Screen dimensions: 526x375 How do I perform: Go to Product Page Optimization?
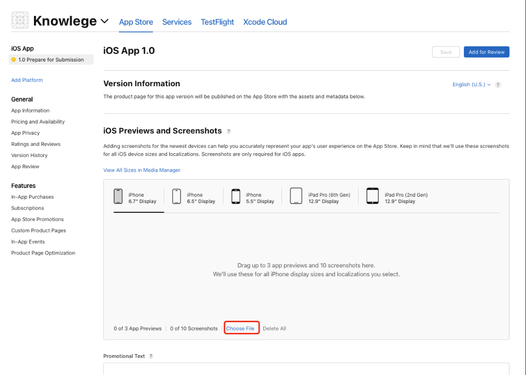pos(43,253)
